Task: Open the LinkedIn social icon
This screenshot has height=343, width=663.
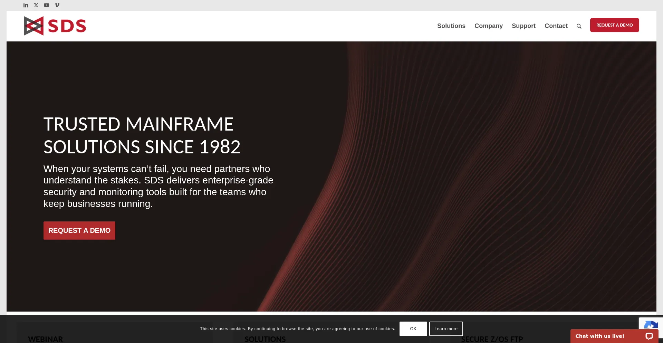Action: 26,5
